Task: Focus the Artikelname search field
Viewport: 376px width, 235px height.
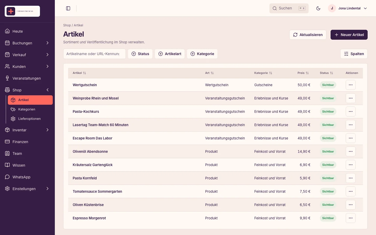Action: click(x=95, y=54)
